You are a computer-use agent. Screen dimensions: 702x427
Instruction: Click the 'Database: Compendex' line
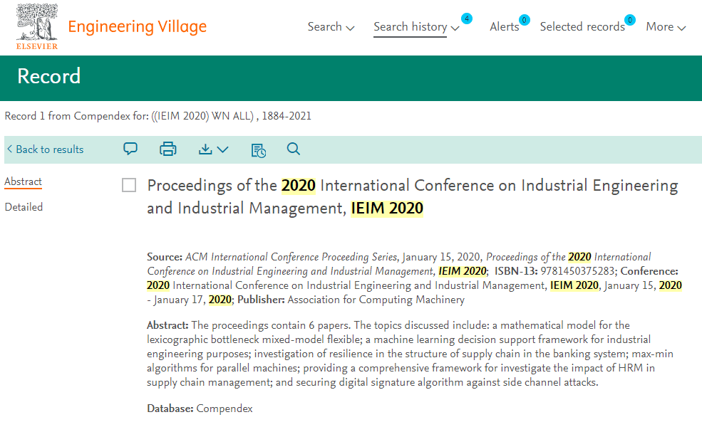pyautogui.click(x=200, y=408)
